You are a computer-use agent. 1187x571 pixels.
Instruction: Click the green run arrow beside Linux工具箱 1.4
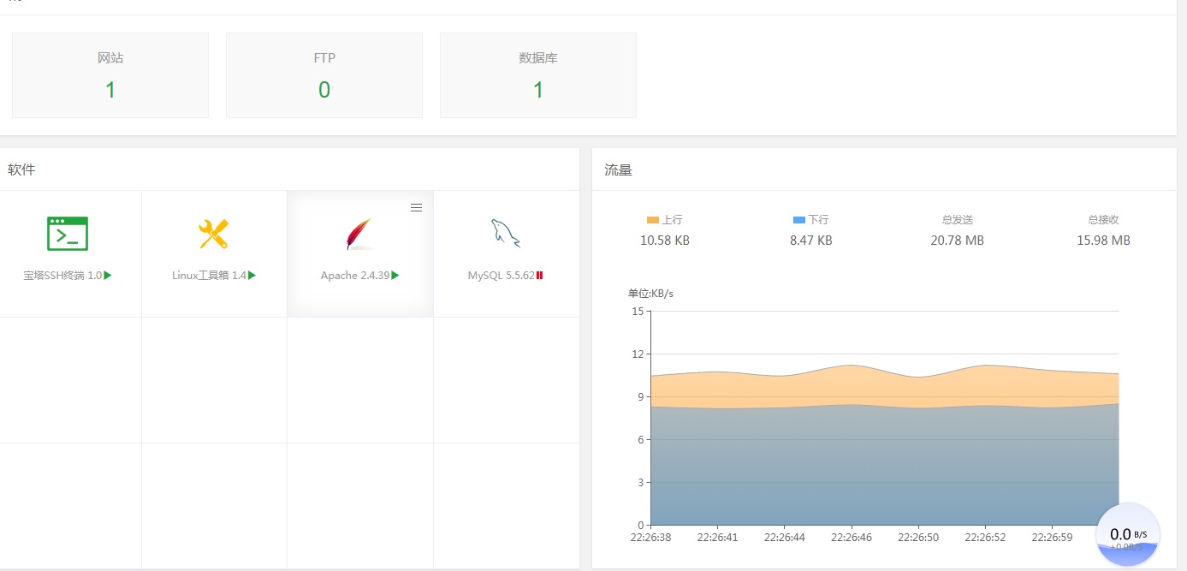tap(252, 276)
